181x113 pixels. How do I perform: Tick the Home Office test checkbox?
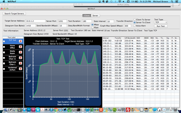(4, 47)
